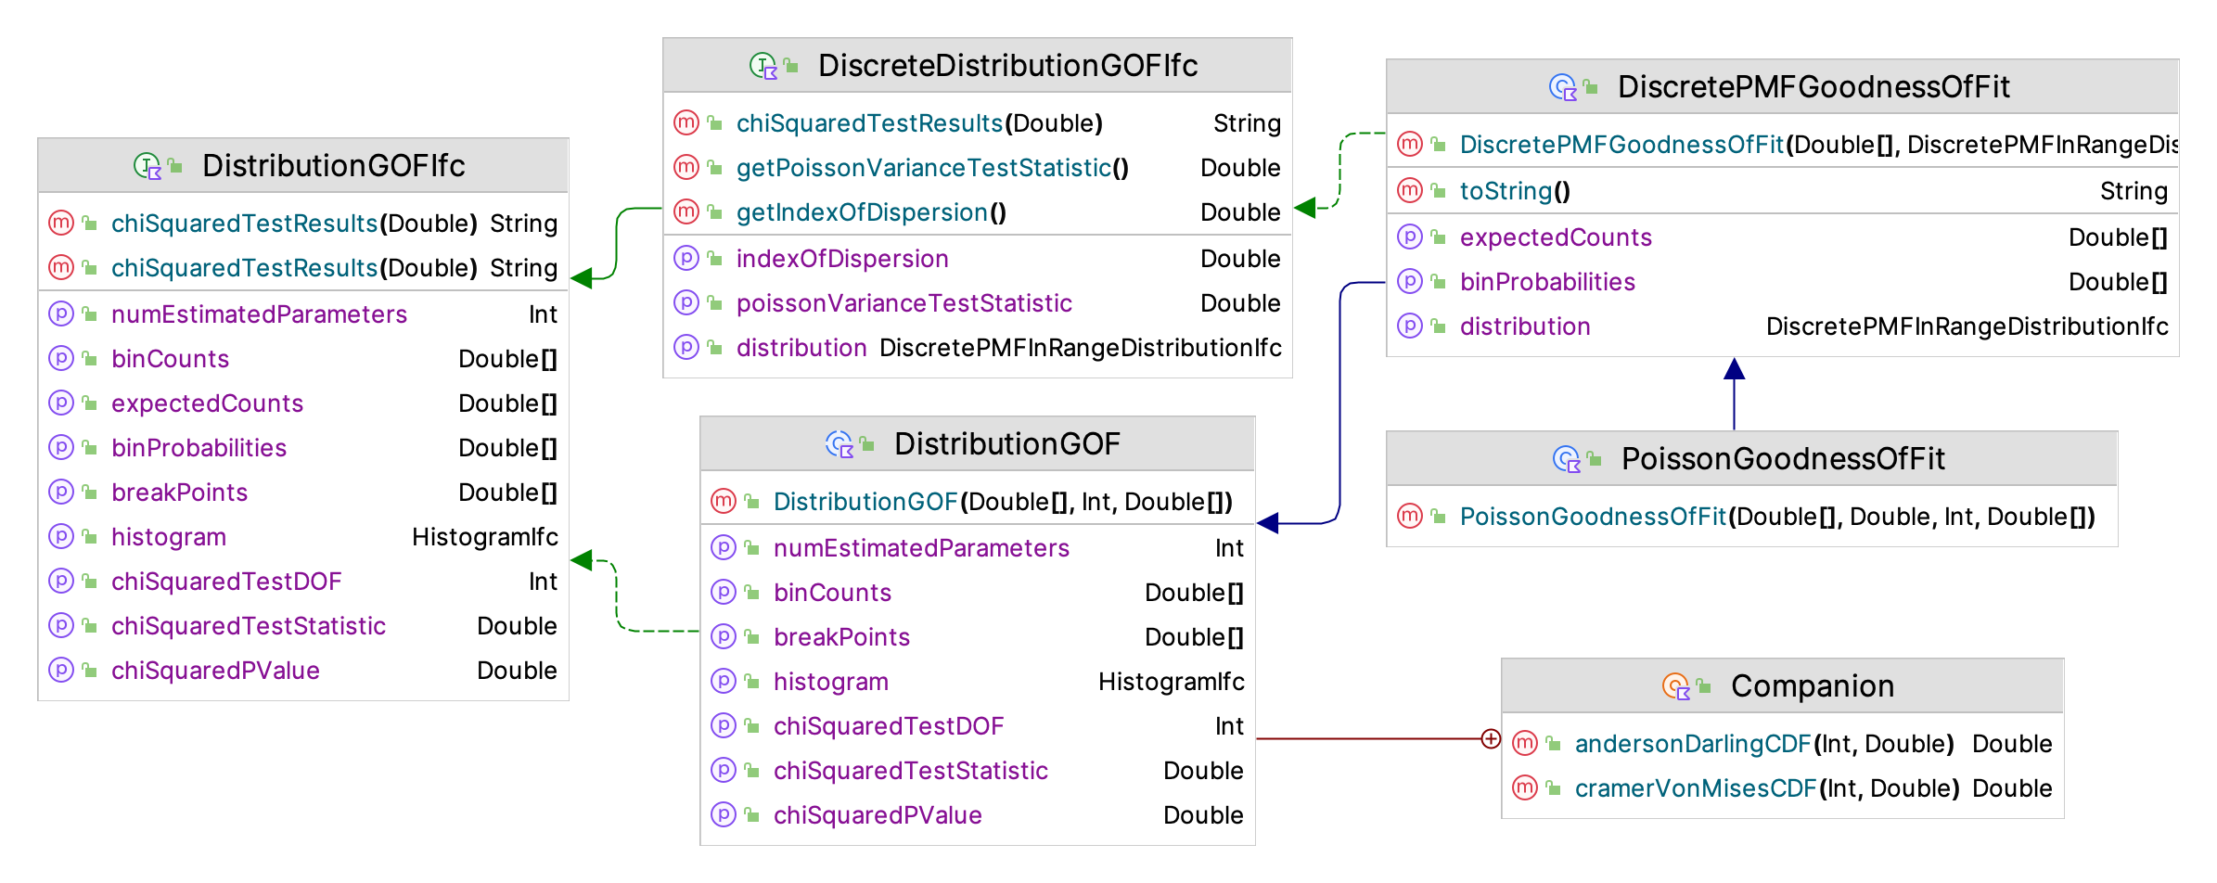Viewport: 2217px width, 883px height.
Task: Click the interface icon beside DistributionGOFIfc title
Action: (147, 166)
